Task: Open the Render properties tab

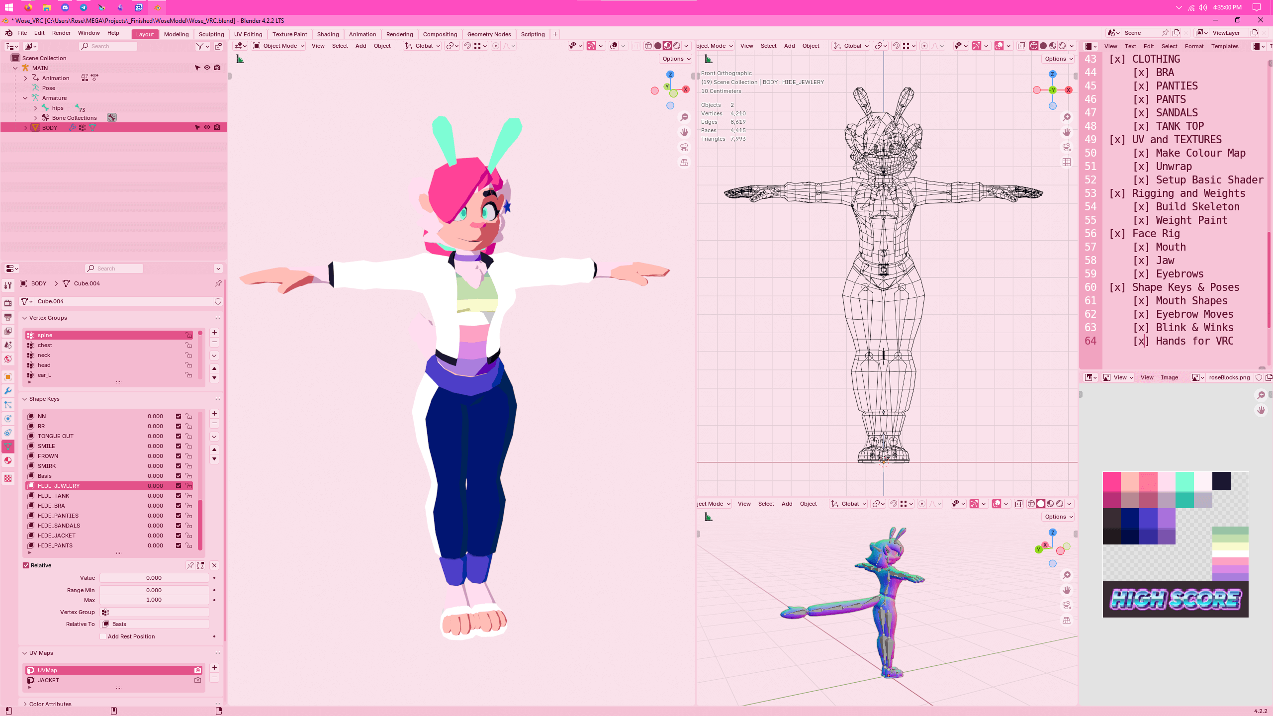Action: 8,303
